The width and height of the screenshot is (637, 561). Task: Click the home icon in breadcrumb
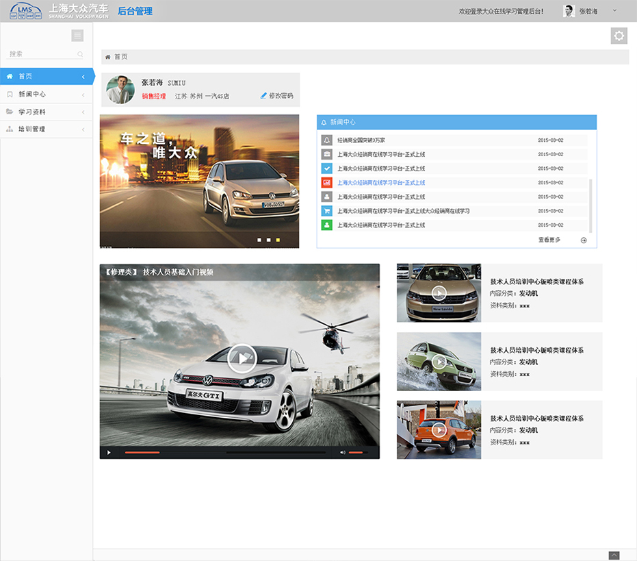tap(108, 57)
